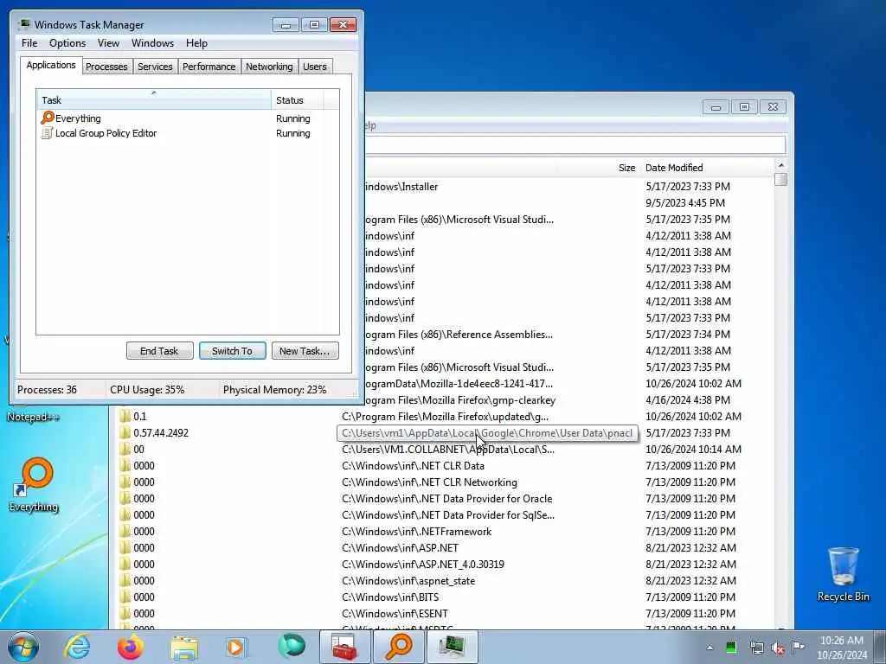Open the Windows menu in Task Manager
This screenshot has height=664, width=886.
(x=152, y=43)
